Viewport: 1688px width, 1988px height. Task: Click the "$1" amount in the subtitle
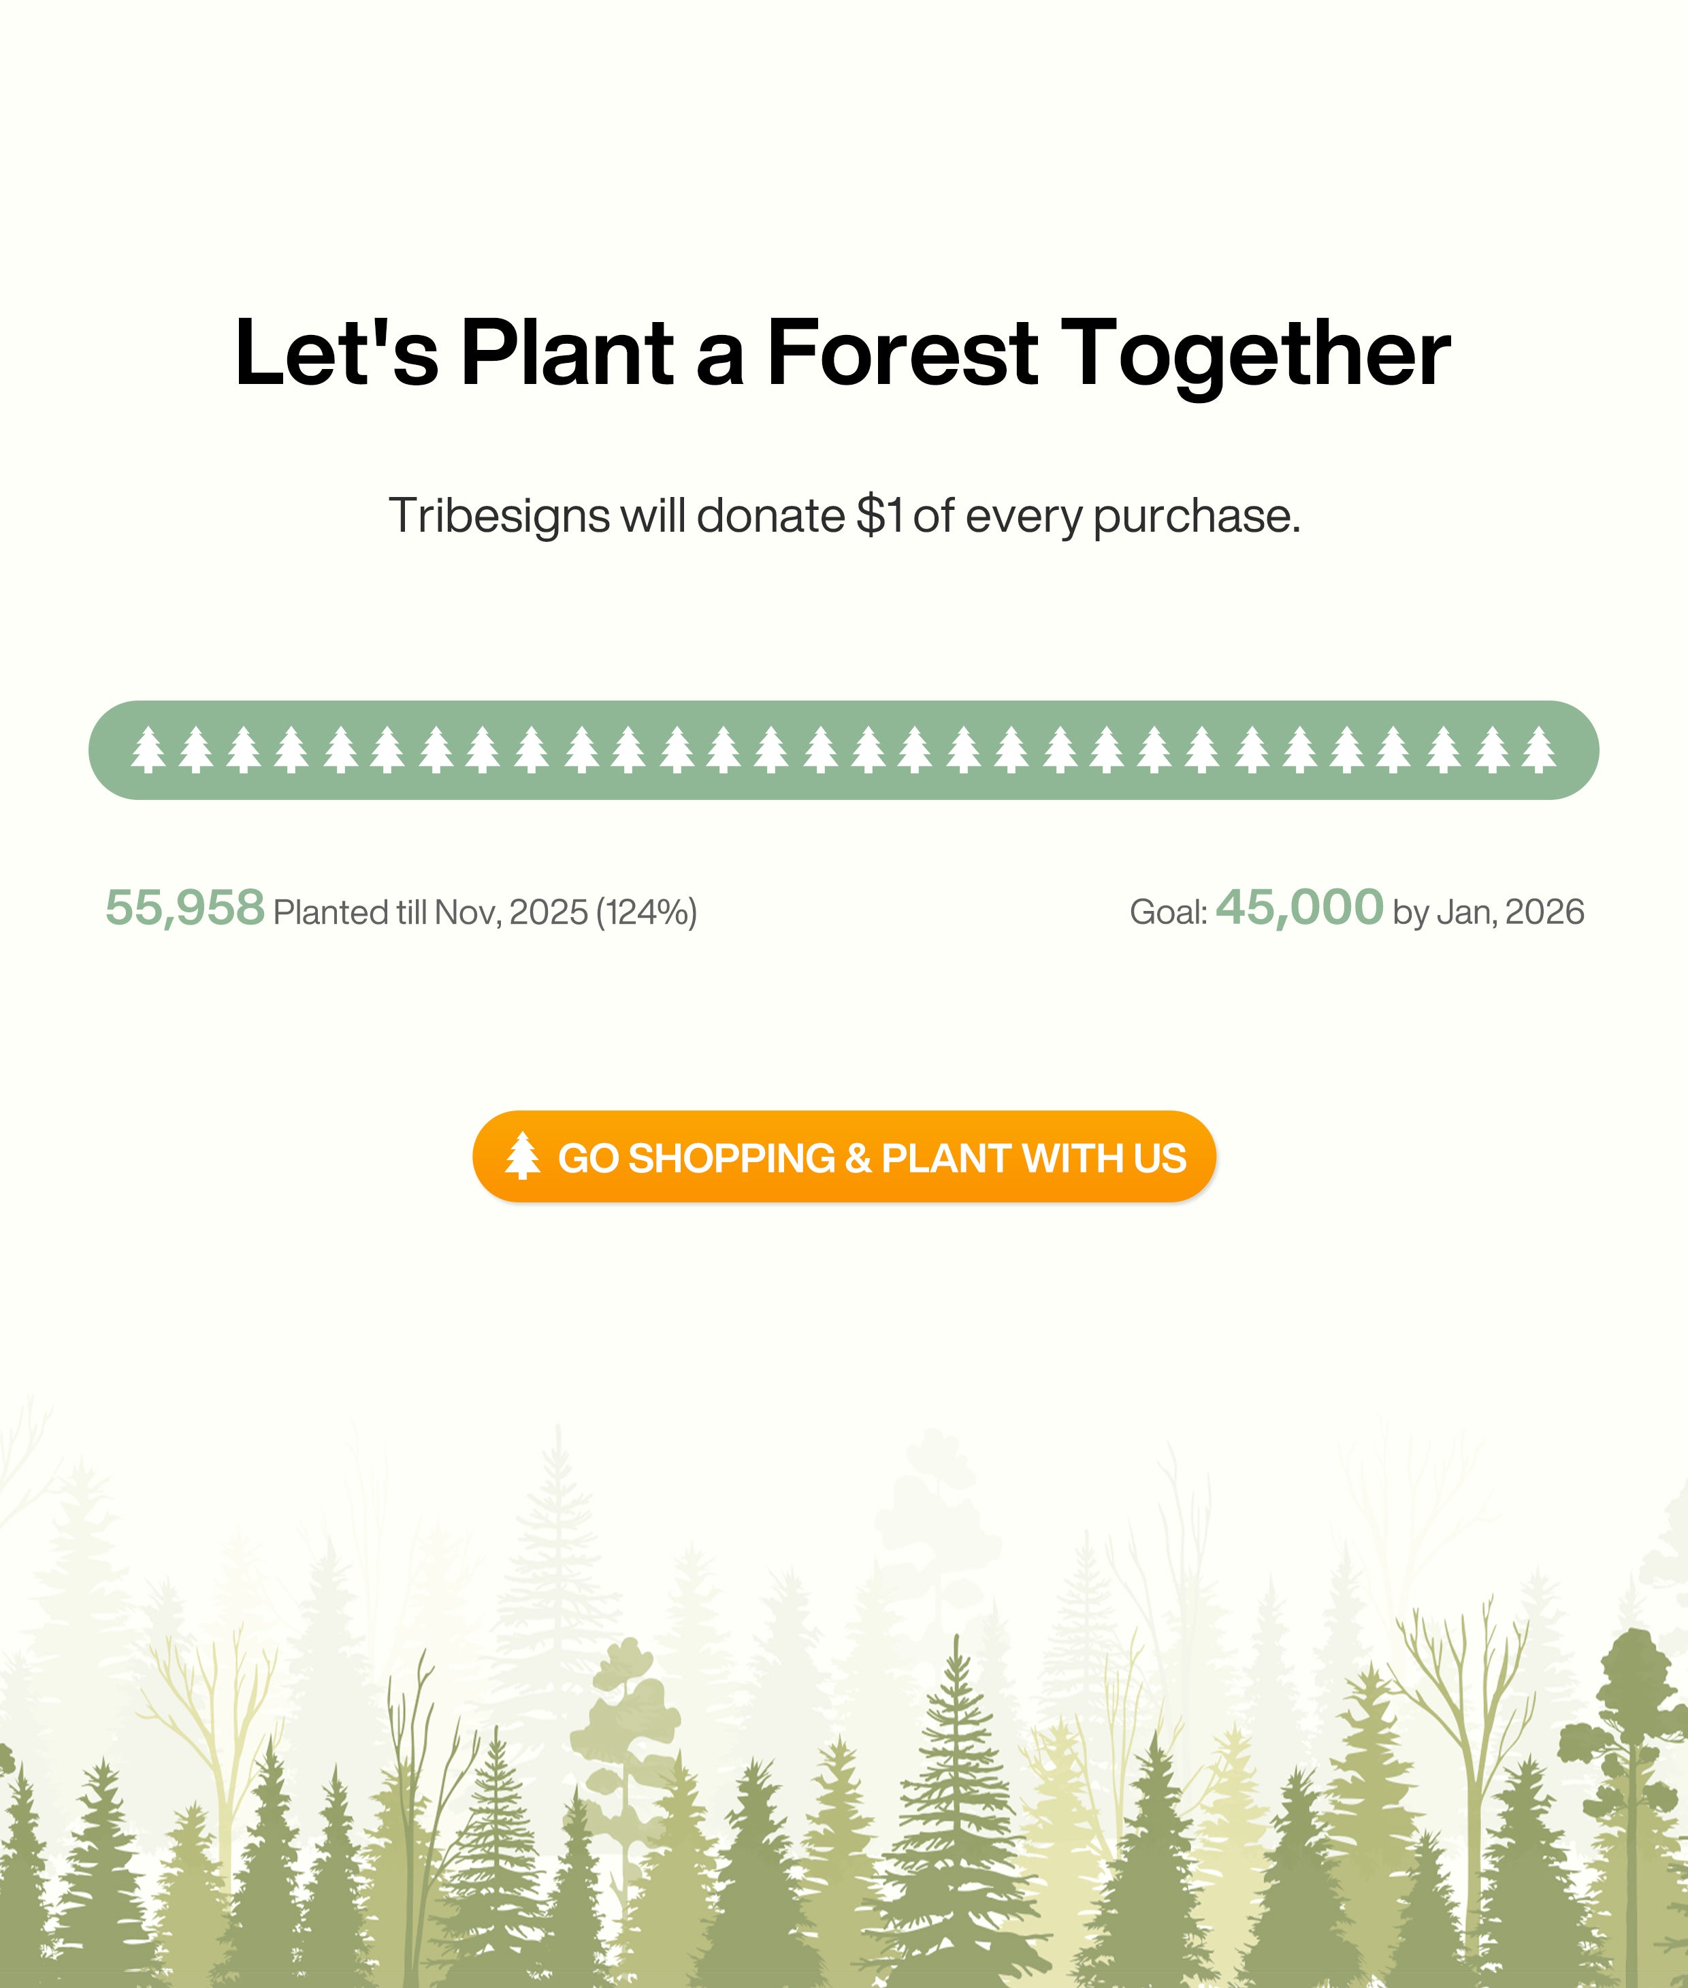tap(879, 516)
